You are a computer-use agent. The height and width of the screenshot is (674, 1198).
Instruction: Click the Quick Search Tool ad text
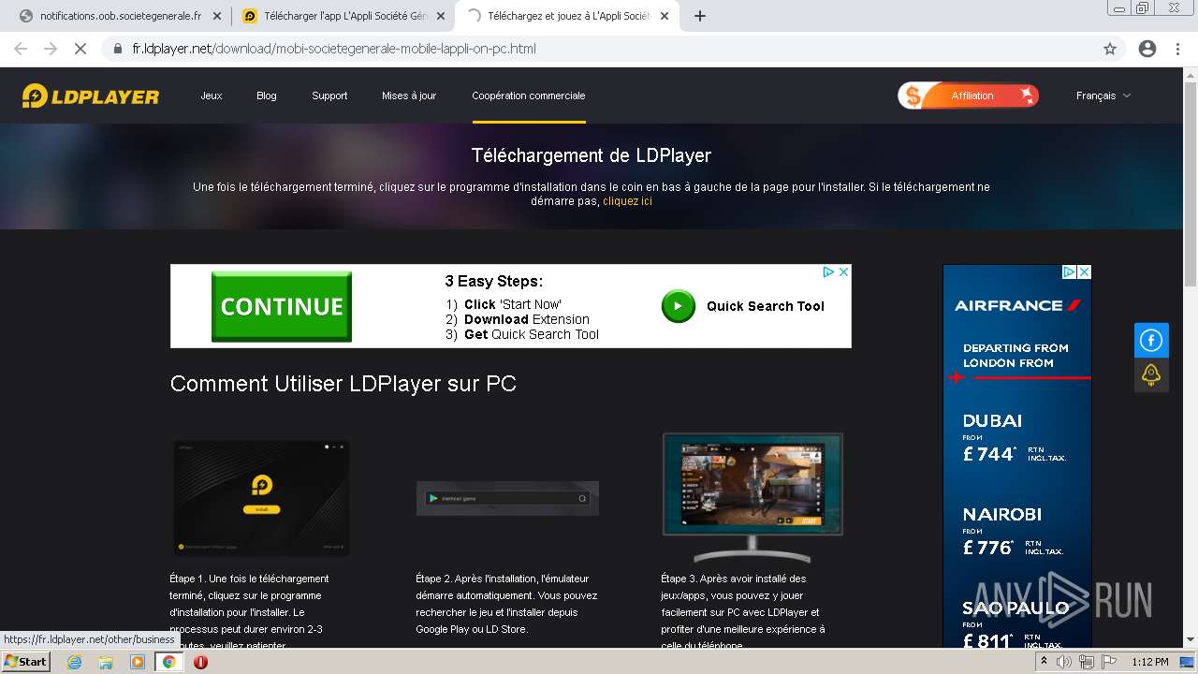(x=766, y=306)
